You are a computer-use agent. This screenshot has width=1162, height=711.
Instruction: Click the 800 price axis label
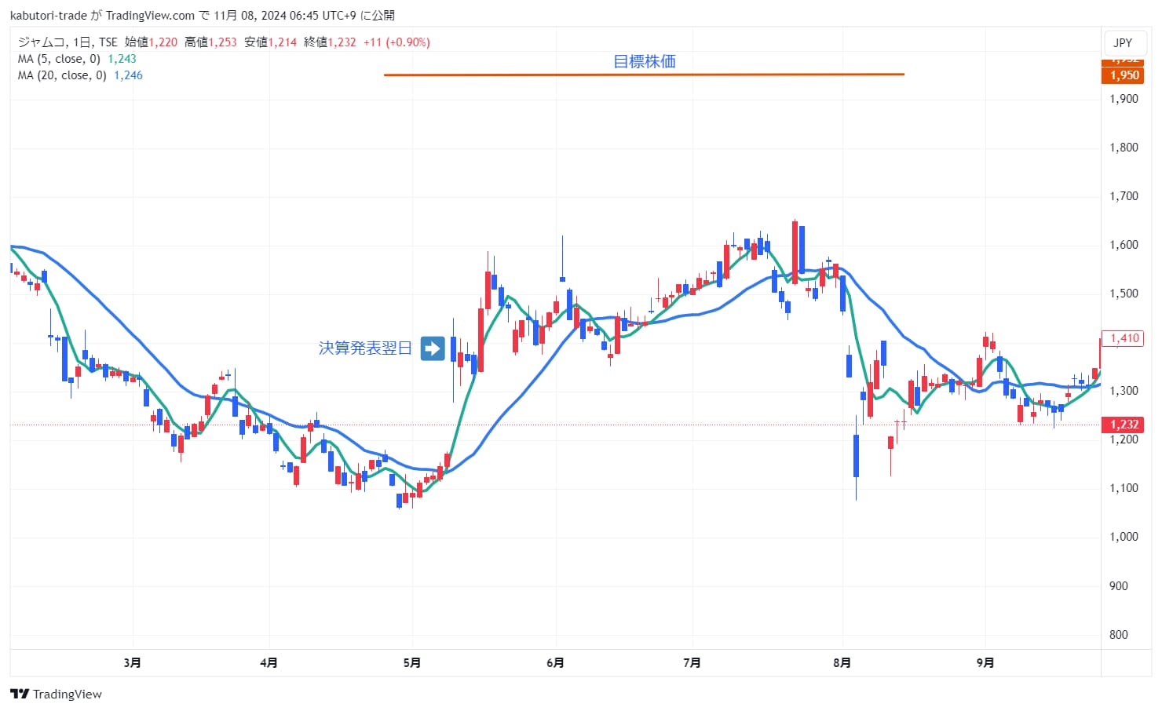coord(1119,635)
